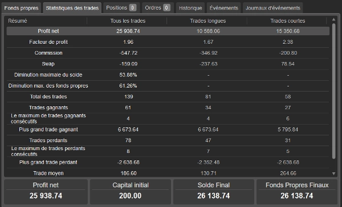Select the Trade moyen row label
The width and height of the screenshot is (342, 207).
(48, 173)
